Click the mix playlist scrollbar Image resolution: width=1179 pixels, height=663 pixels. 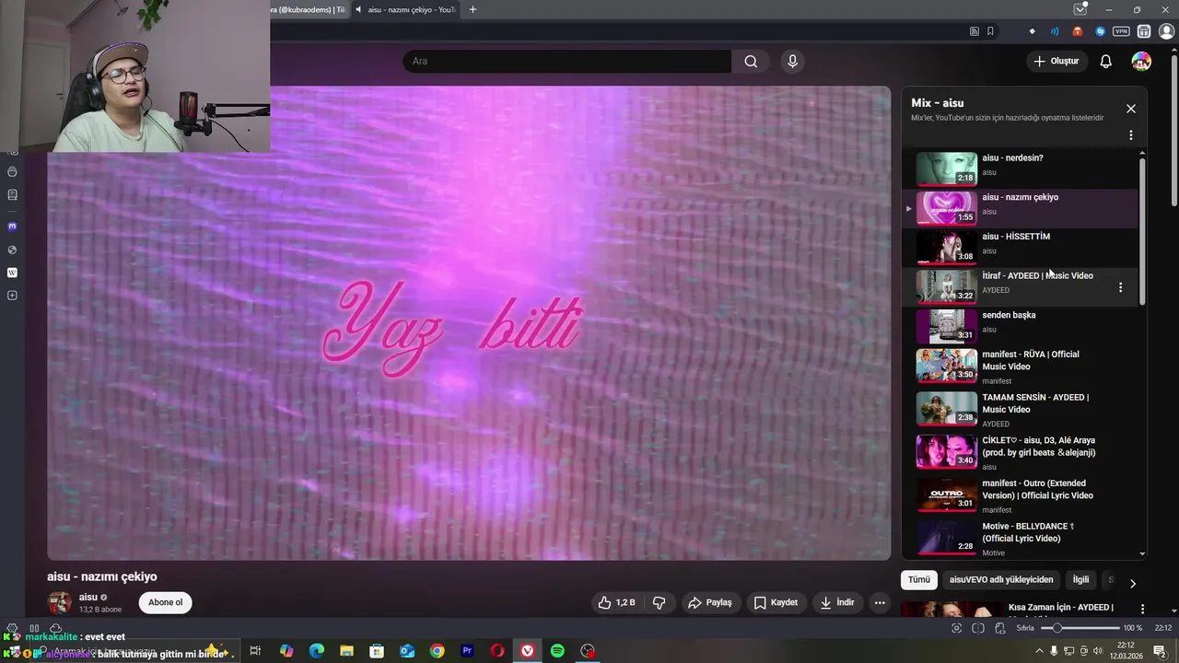1143,230
